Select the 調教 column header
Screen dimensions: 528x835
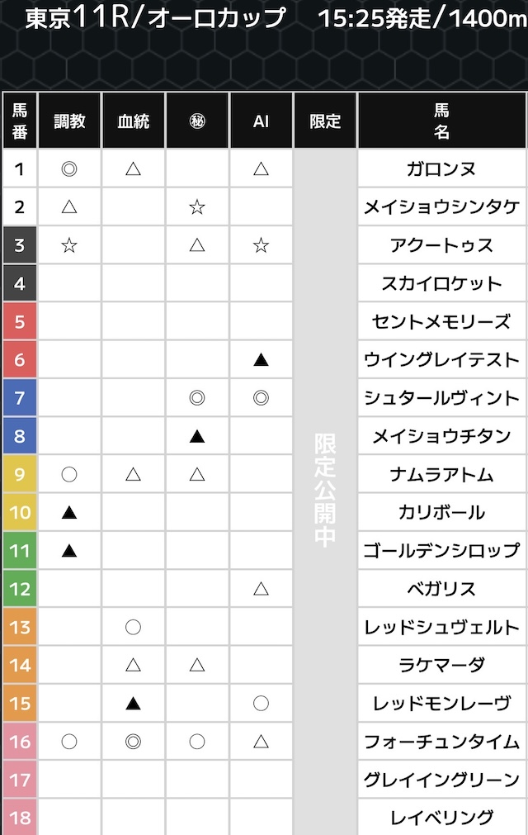tap(69, 121)
